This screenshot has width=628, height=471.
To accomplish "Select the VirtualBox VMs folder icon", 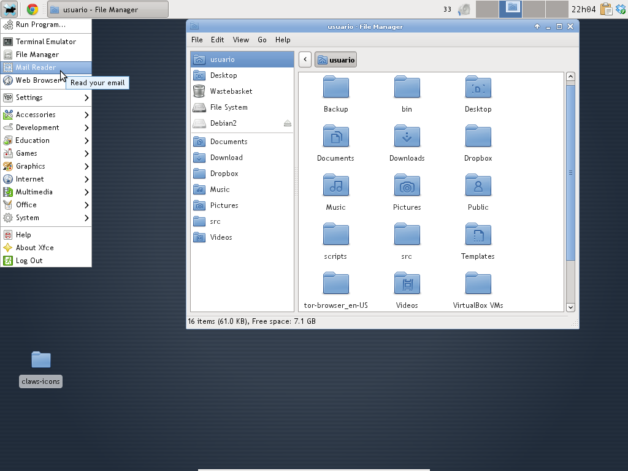I will coord(478,283).
